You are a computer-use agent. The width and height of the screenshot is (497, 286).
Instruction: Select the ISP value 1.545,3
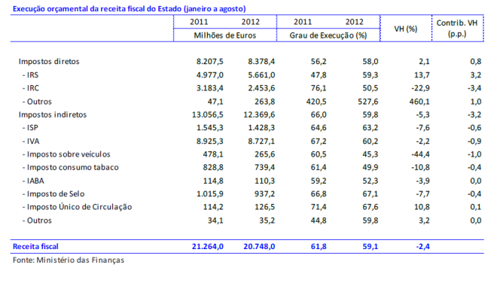209,128
